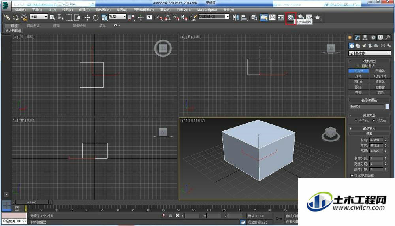
Task: Toggle the Window/Crossing selection icon
Action: (77, 17)
